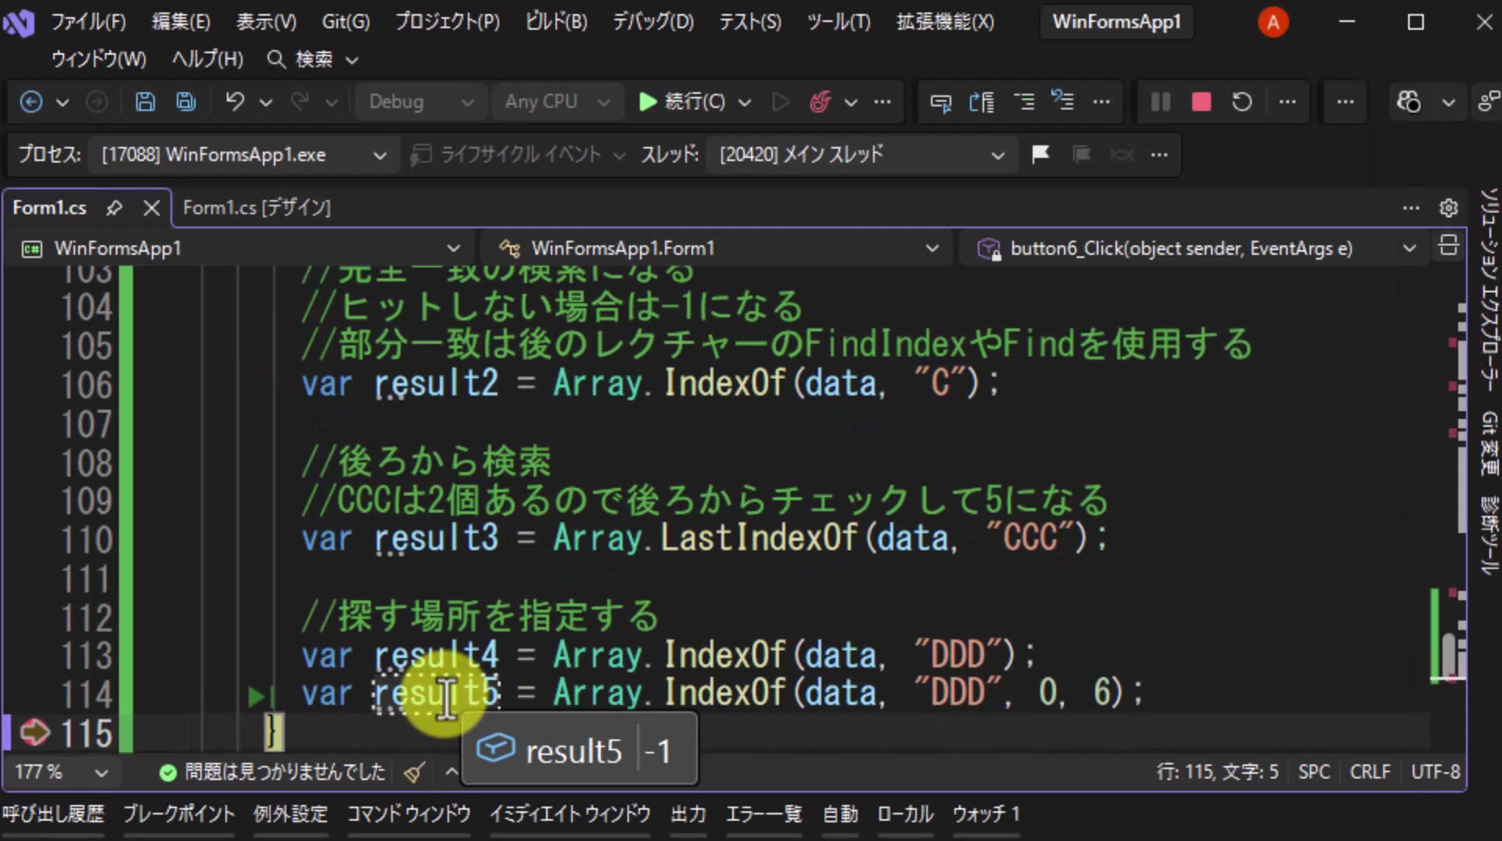Pause debugging with the Break All icon
The width and height of the screenshot is (1502, 841).
[1161, 102]
